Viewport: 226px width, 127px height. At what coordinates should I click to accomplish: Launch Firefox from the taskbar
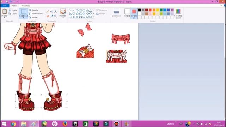point(65,124)
